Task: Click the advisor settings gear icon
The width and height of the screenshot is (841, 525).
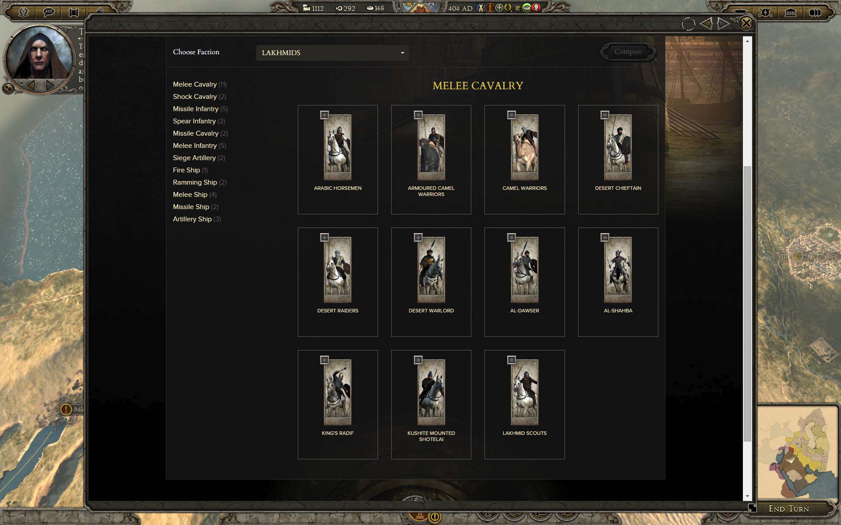Action: coord(8,88)
